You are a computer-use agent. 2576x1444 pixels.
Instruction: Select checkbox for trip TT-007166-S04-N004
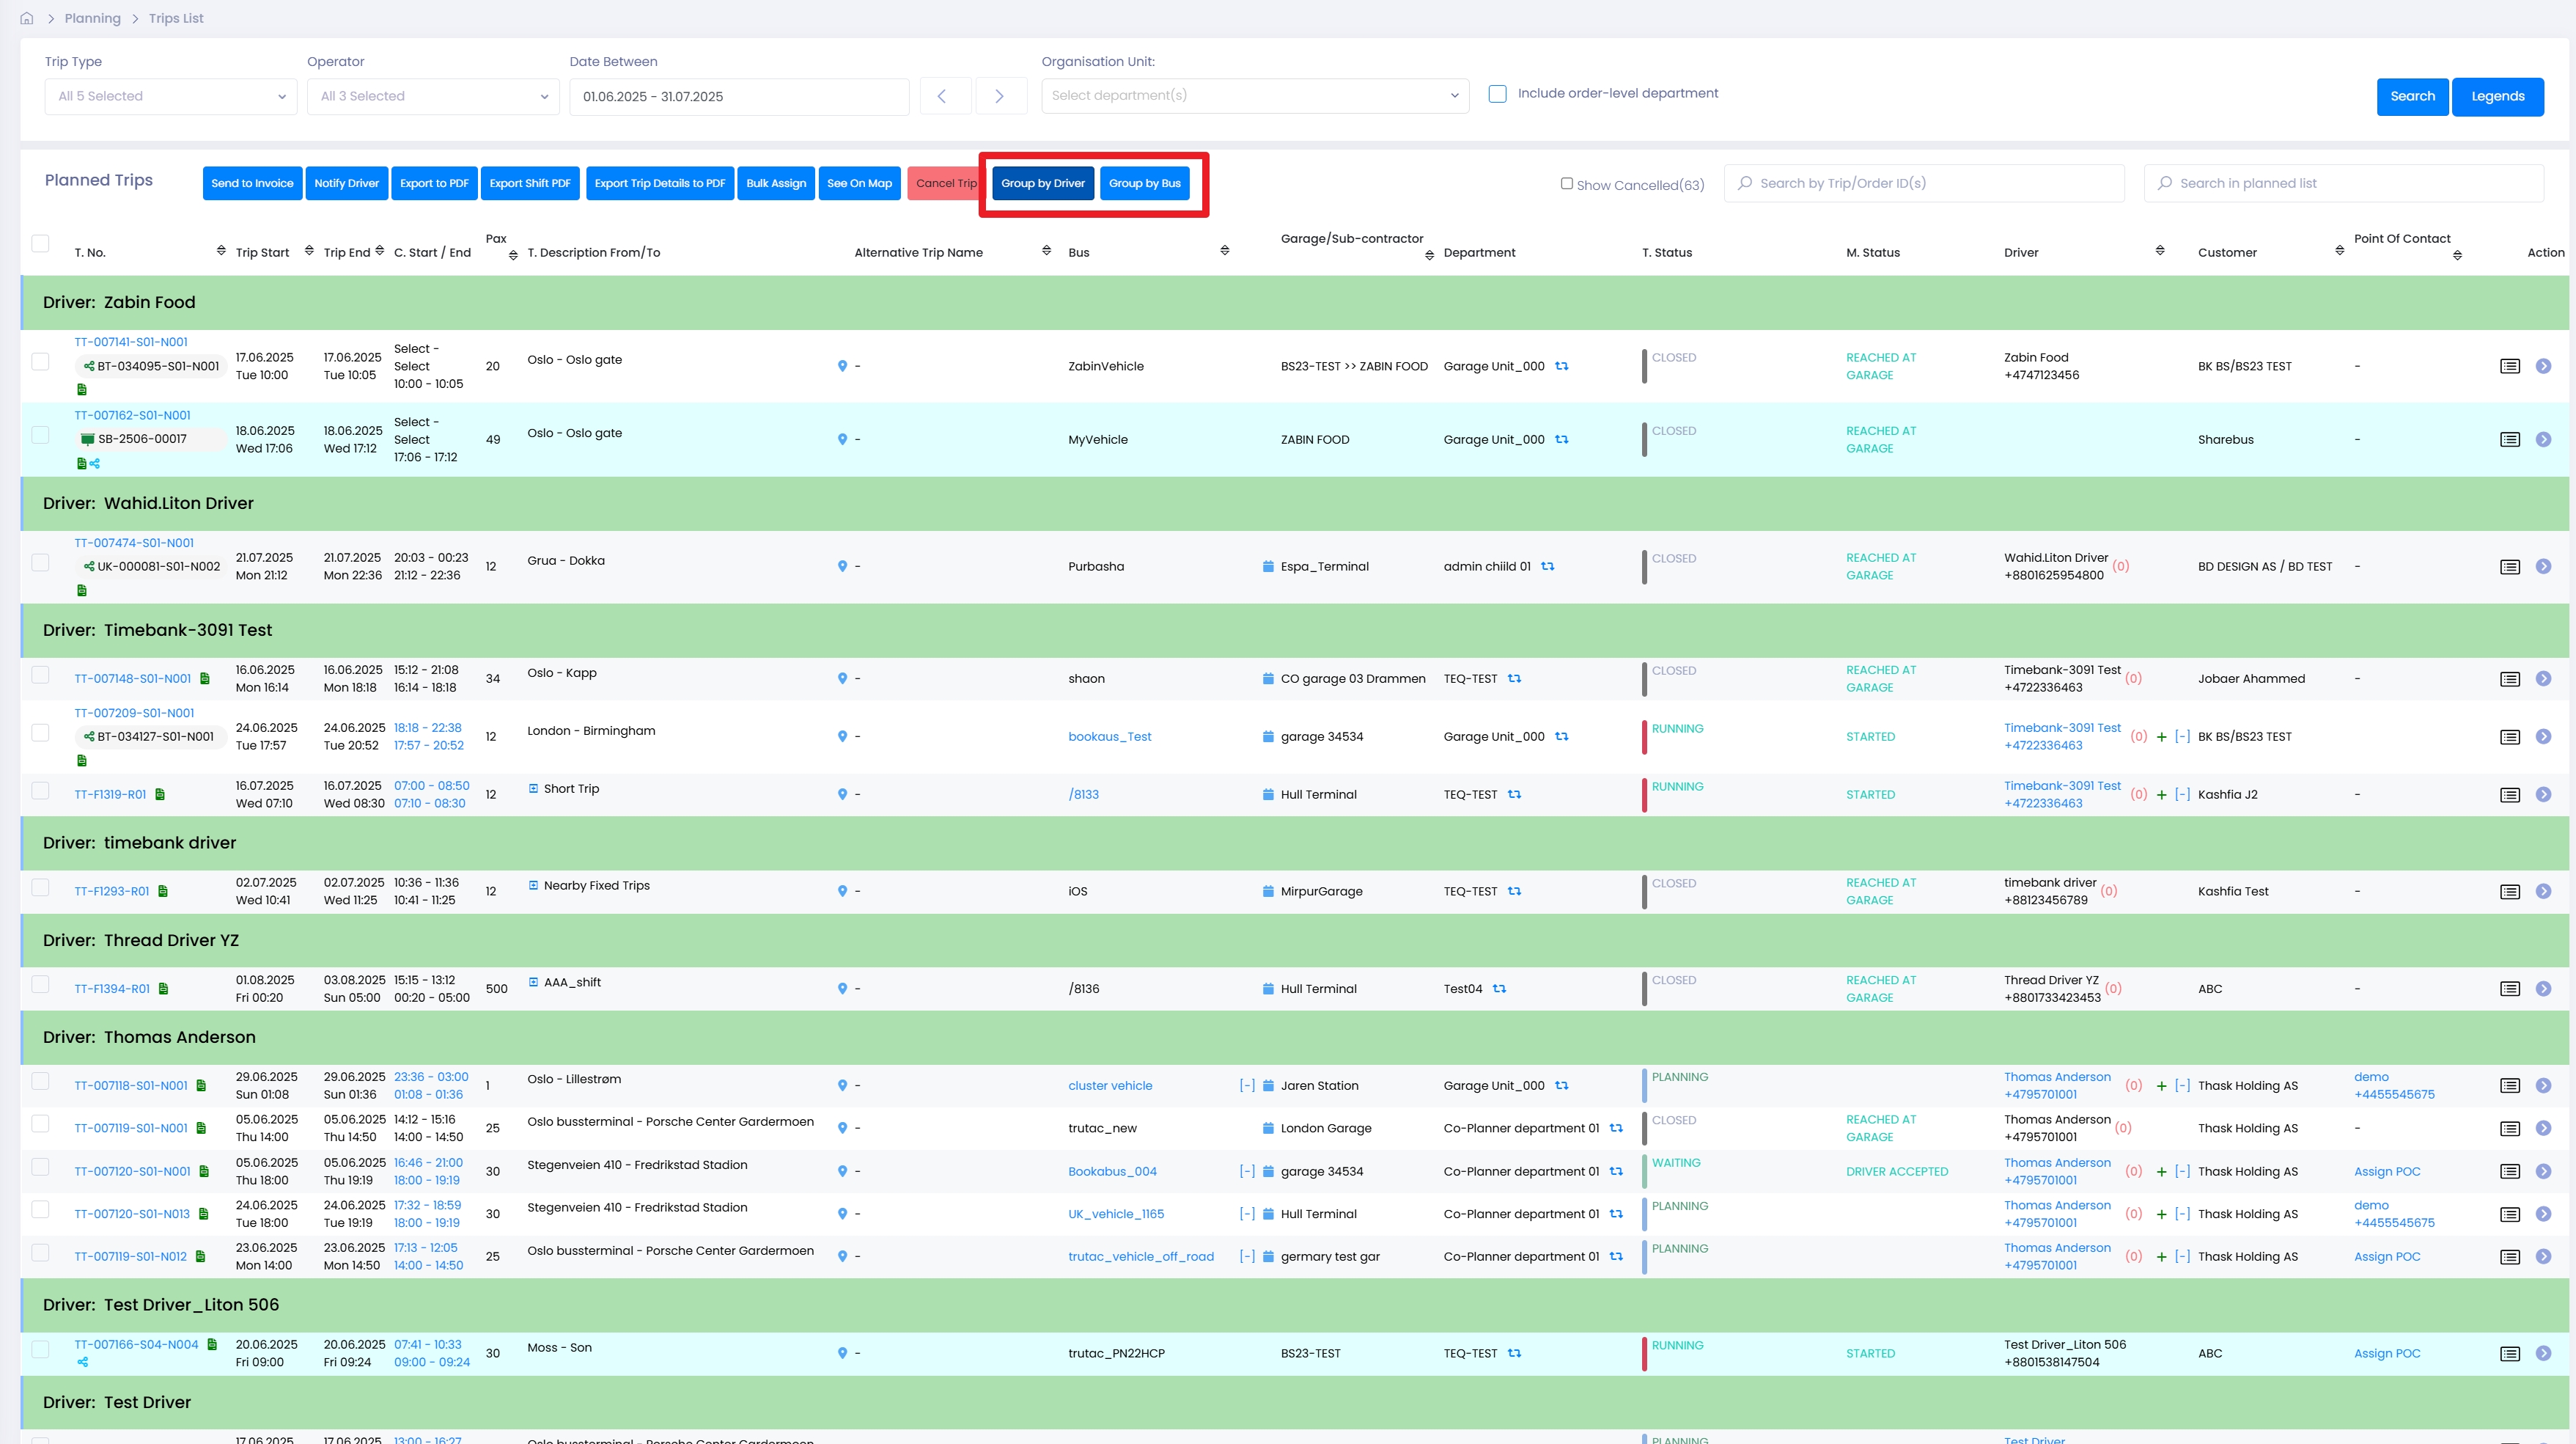pos(40,1350)
